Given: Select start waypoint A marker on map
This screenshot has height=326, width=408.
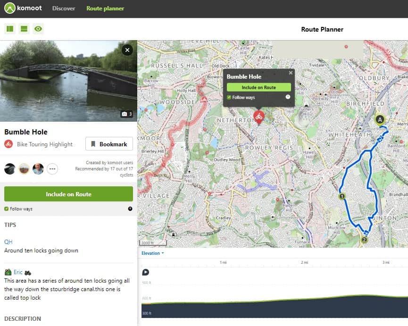Looking at the screenshot, I should tap(380, 119).
